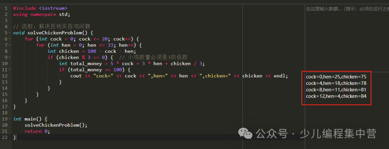Image resolution: width=389 pixels, height=149 pixels.
Task: Click line number 18 in the gutter
Action: pos(5,113)
